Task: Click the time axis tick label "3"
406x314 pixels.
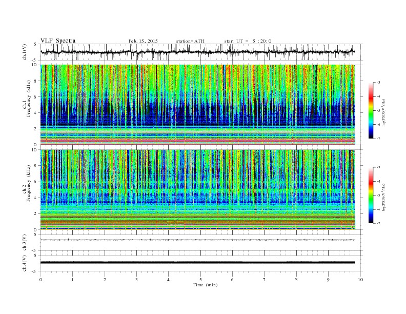Action: tap(136, 280)
